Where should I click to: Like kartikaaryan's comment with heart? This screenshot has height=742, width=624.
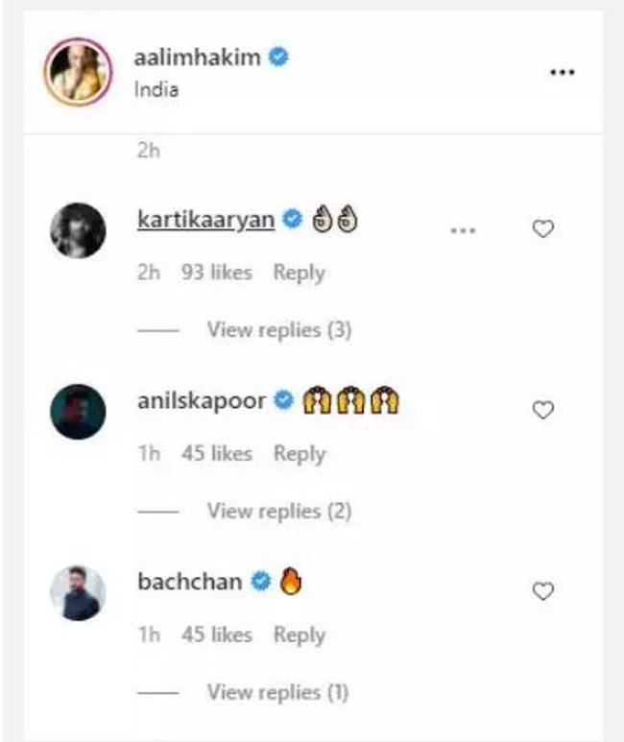(543, 229)
